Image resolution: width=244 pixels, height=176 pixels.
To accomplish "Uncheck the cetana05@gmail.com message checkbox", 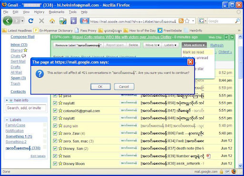I will point(55,111).
